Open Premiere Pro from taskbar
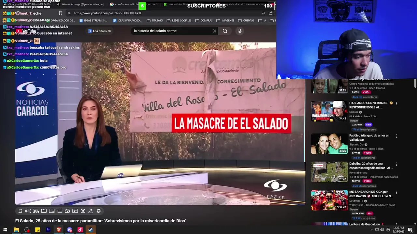Viewport: 417px width, 234px height. (x=48, y=230)
